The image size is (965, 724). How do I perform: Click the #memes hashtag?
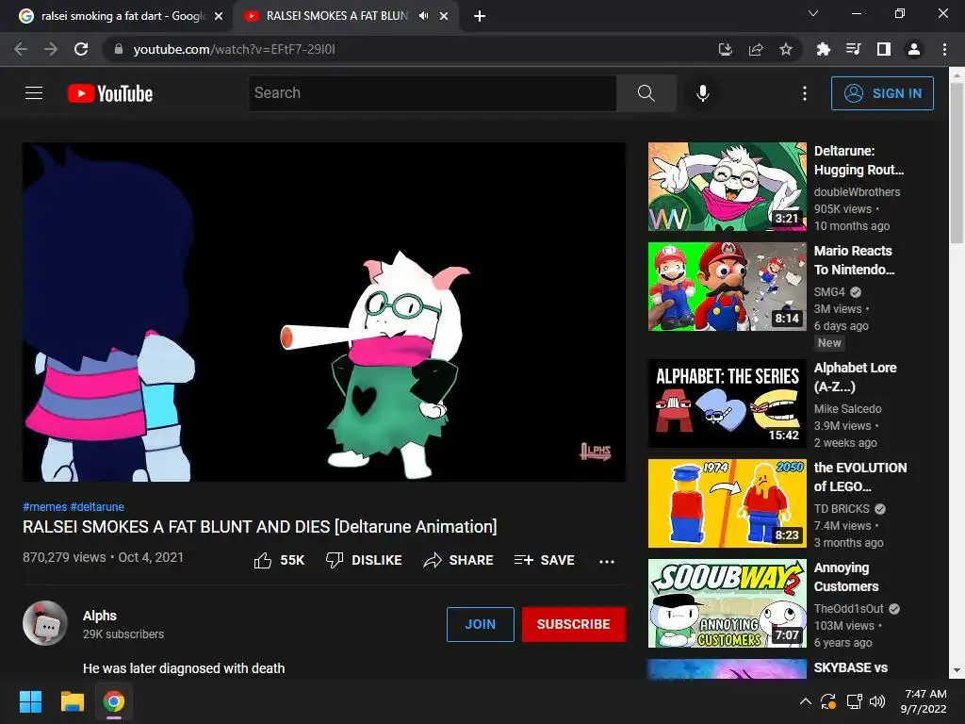click(x=45, y=506)
